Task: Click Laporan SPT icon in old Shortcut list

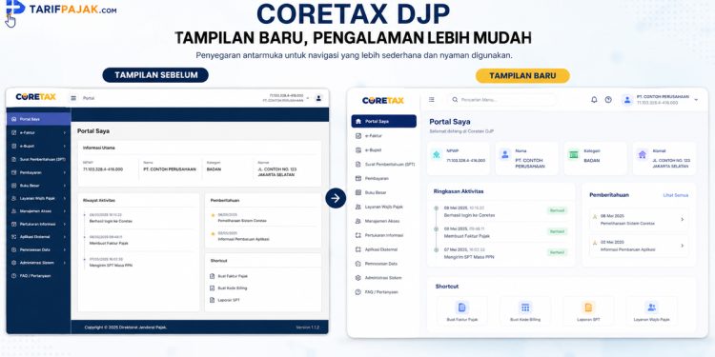Action: (212, 300)
